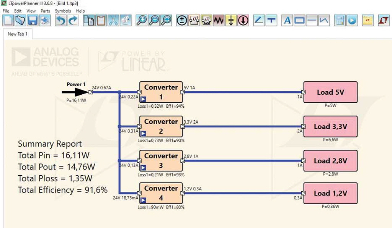Click the New file icon

tap(8, 21)
